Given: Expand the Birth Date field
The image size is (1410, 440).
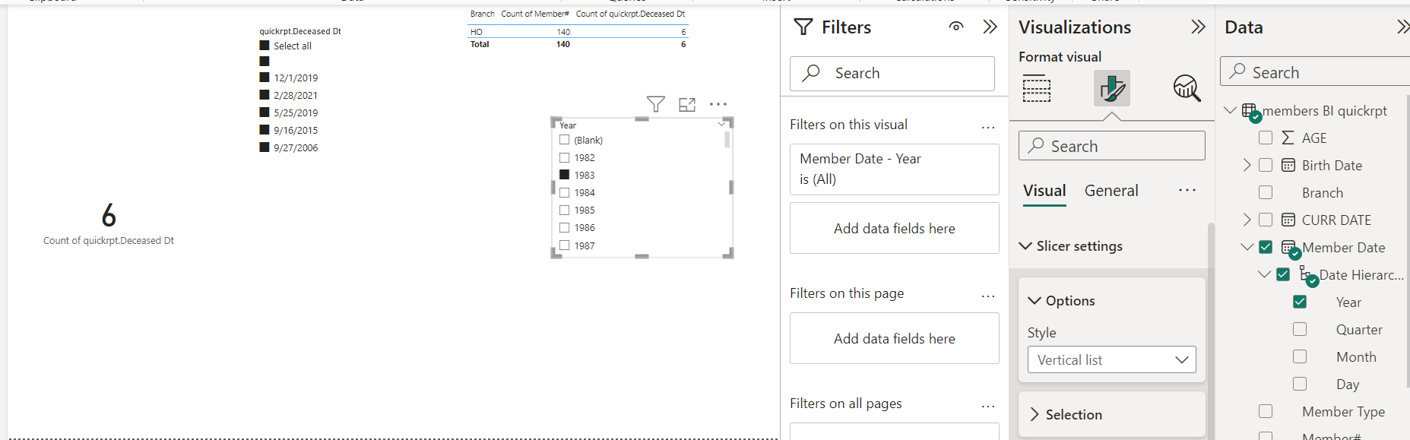Looking at the screenshot, I should 1247,165.
